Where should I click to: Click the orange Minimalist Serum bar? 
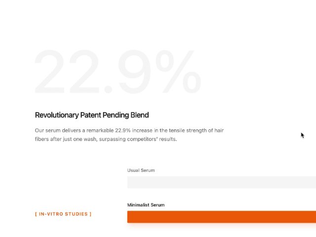tap(221, 217)
